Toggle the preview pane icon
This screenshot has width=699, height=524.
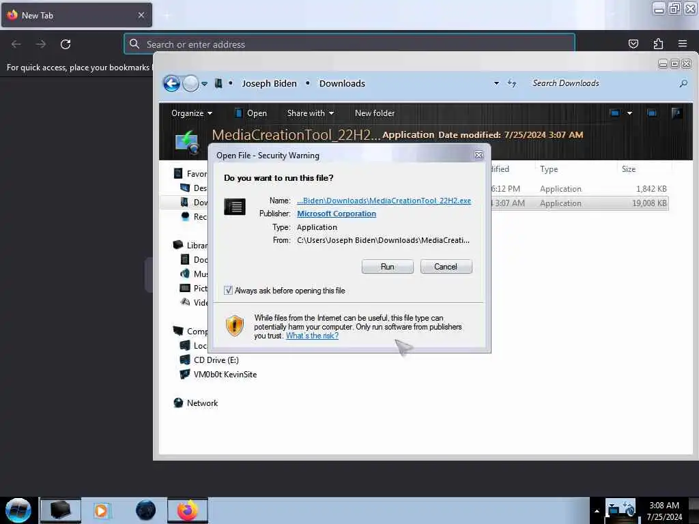(652, 113)
